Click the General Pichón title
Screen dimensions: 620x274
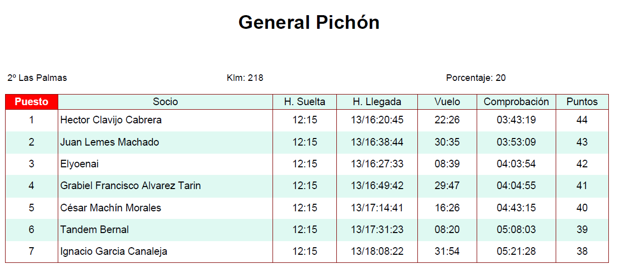308,22
